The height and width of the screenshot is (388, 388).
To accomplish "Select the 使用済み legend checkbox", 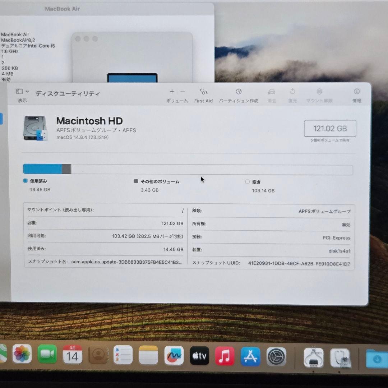I will pyautogui.click(x=25, y=181).
